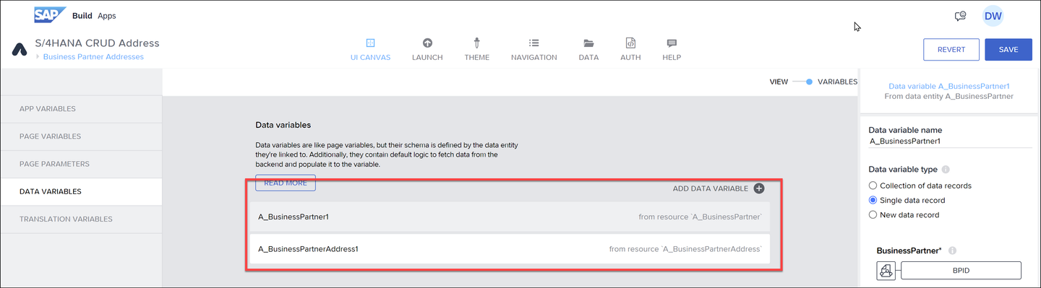Viewport: 1041px width, 288px height.
Task: Select Collection of data records option
Action: pos(873,186)
